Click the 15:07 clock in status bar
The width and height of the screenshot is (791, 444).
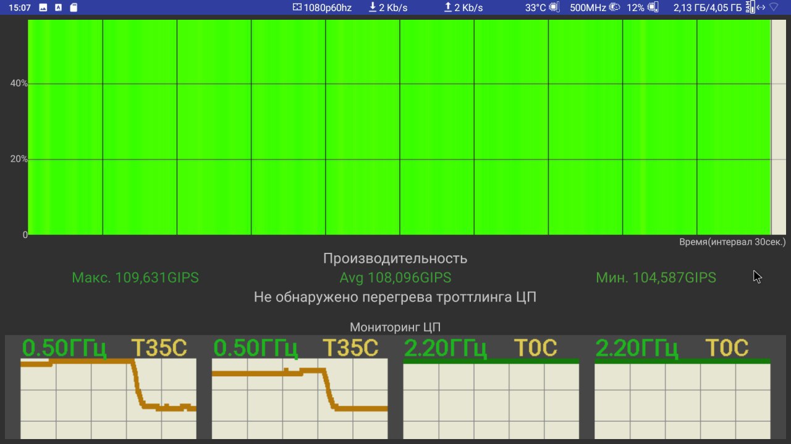(x=20, y=7)
